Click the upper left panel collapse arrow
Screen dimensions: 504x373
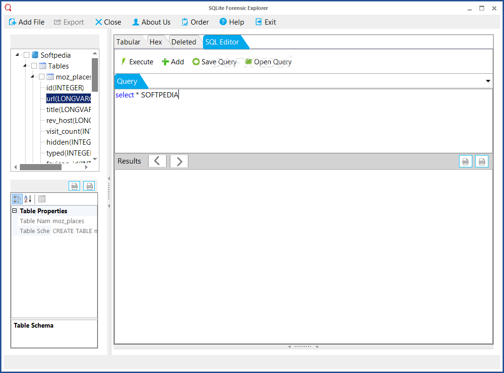pyautogui.click(x=109, y=179)
